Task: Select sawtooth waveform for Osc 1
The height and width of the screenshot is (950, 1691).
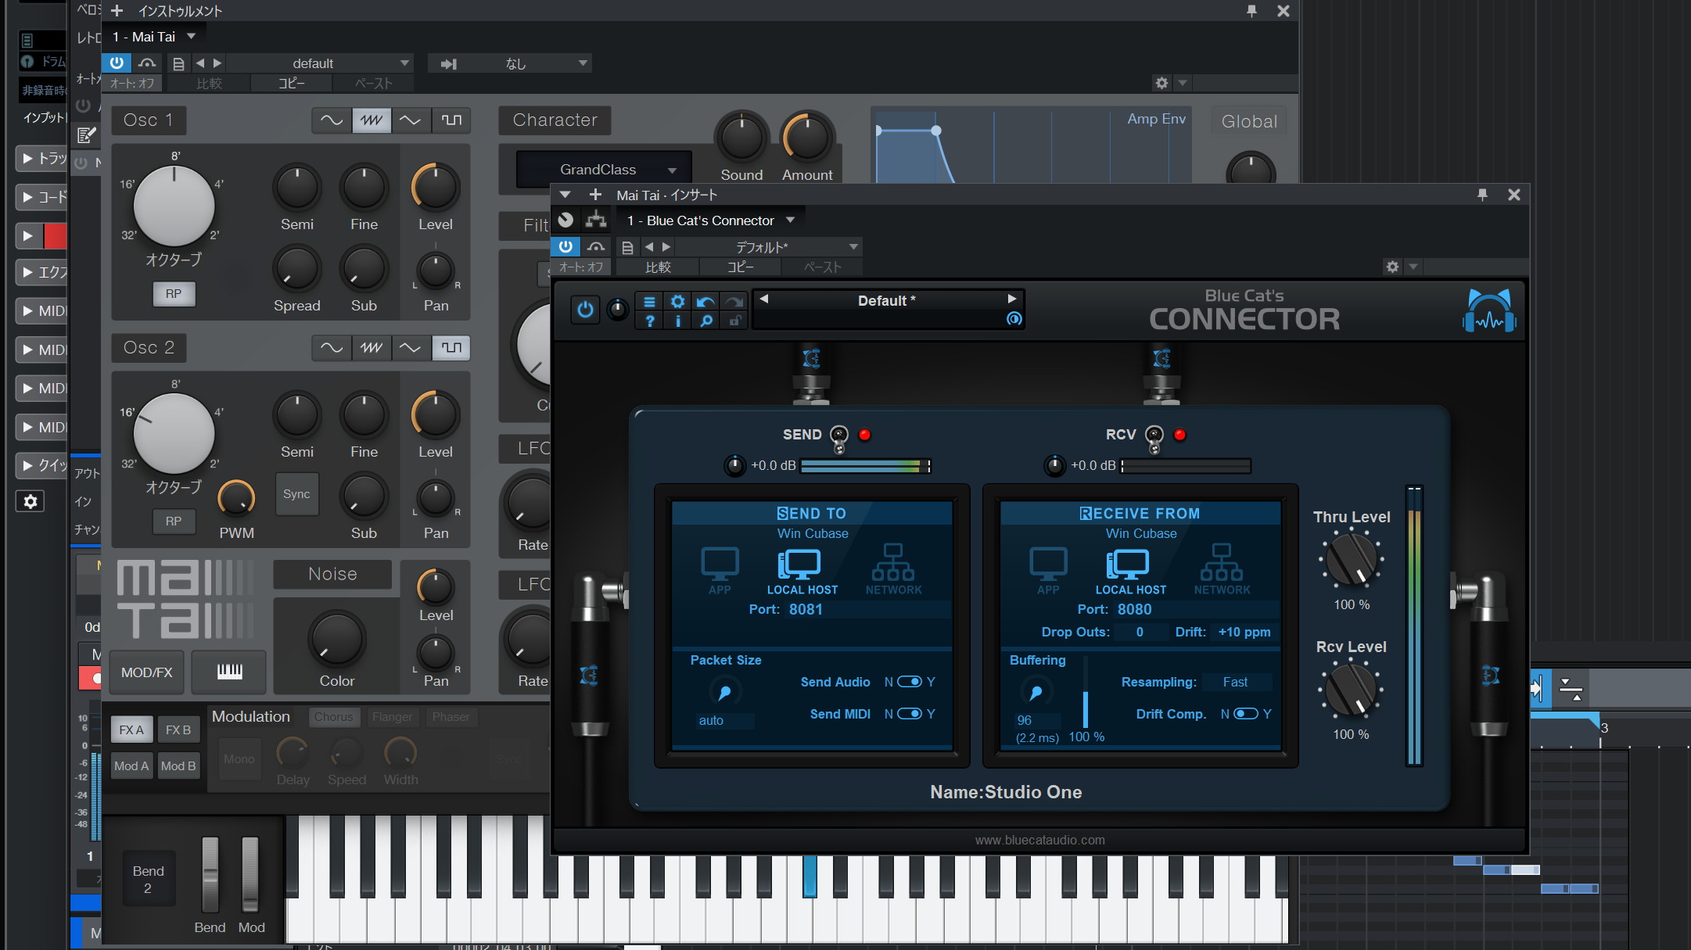Action: tap(372, 120)
